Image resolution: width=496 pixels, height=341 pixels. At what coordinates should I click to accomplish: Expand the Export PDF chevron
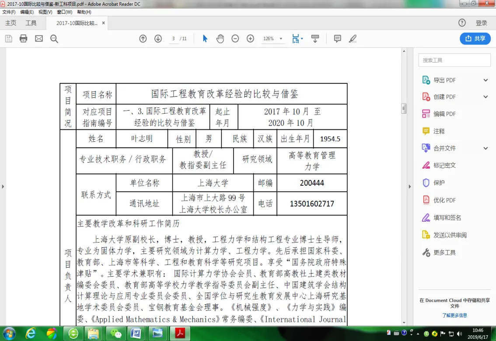click(486, 80)
